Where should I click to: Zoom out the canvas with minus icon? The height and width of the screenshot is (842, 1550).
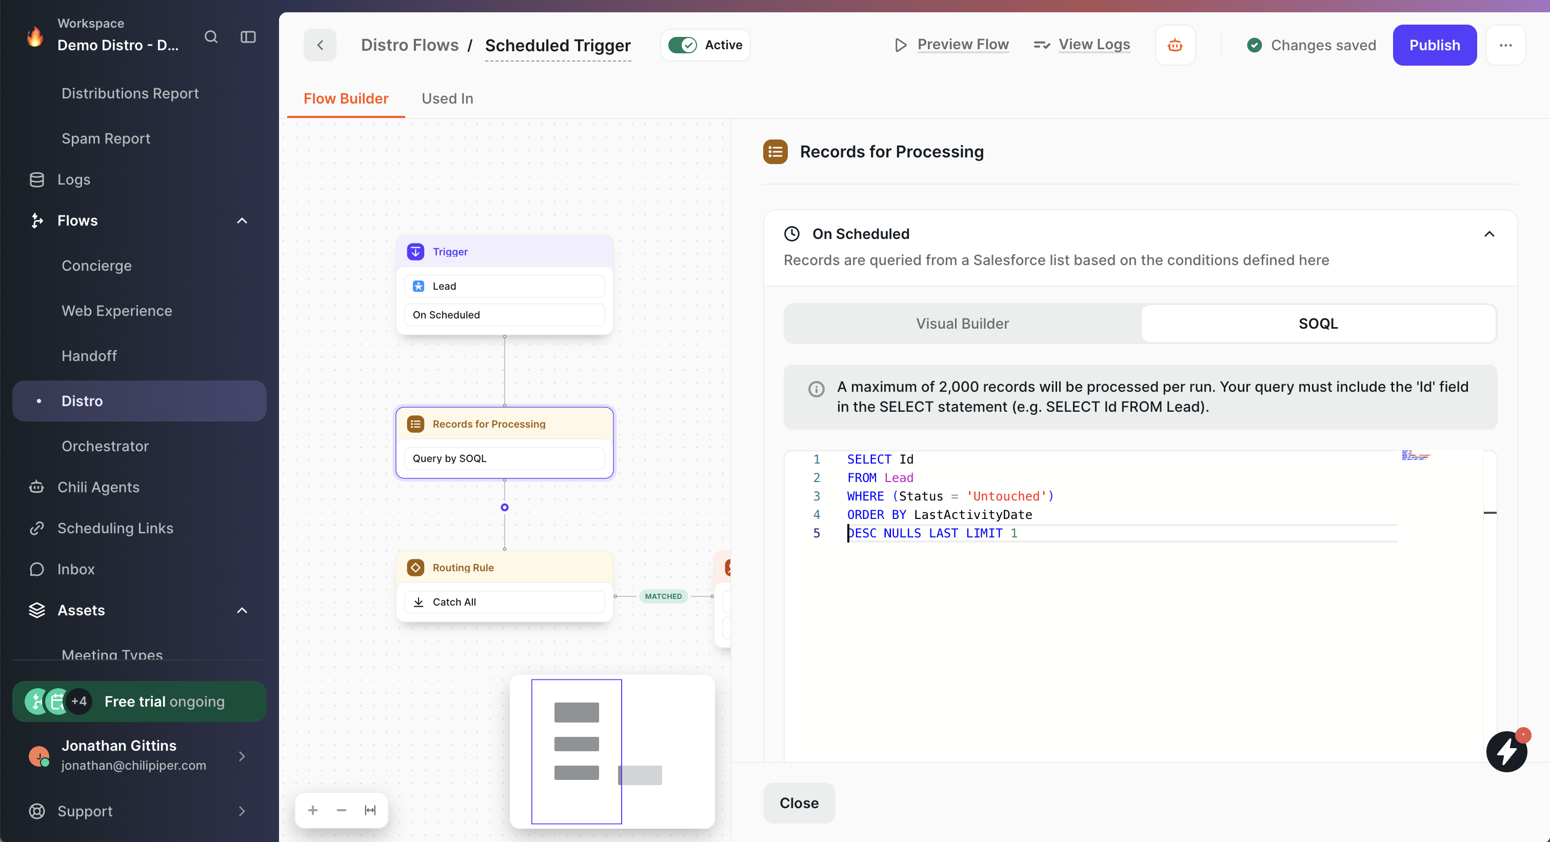341,811
